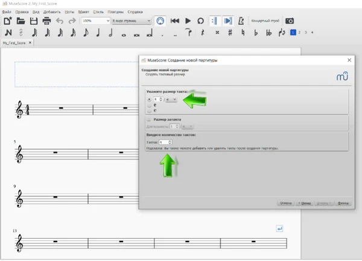362x261 pixels.
Task: Click the Тактов measure count field
Action: pos(165,142)
